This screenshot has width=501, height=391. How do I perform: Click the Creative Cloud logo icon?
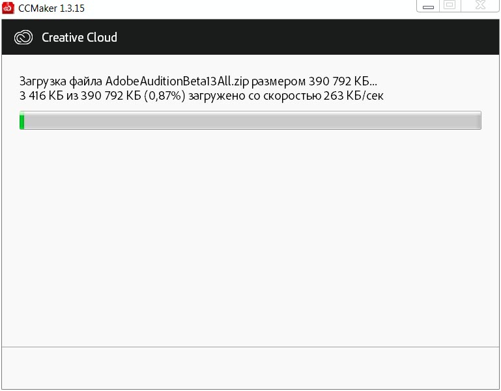click(23, 38)
